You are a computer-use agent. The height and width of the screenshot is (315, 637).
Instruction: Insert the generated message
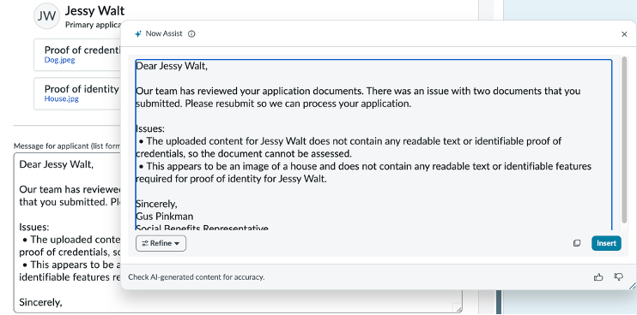tap(606, 243)
